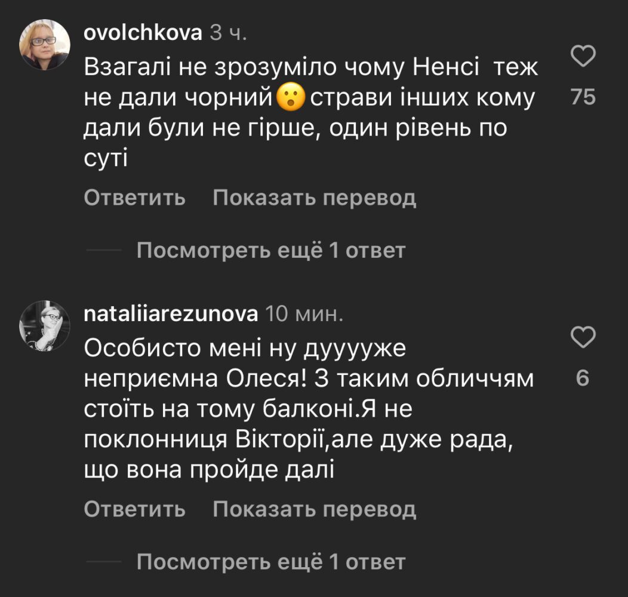Image resolution: width=628 pixels, height=597 pixels.
Task: Click the '3 ч.' timestamp
Action: pos(227,34)
